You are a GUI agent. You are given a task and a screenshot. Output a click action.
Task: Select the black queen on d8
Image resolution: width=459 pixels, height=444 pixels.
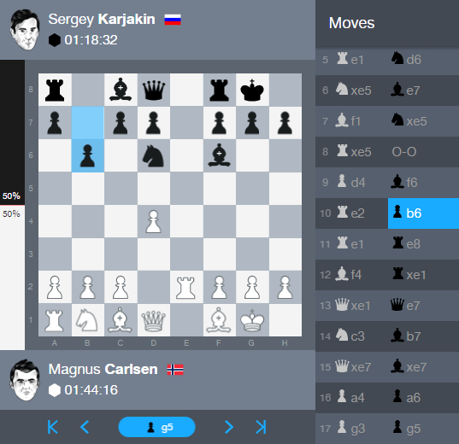click(154, 90)
